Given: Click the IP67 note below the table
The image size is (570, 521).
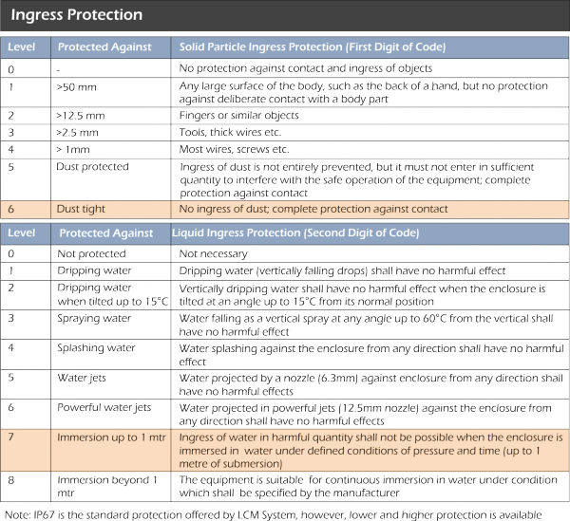Looking at the screenshot, I should tap(274, 513).
